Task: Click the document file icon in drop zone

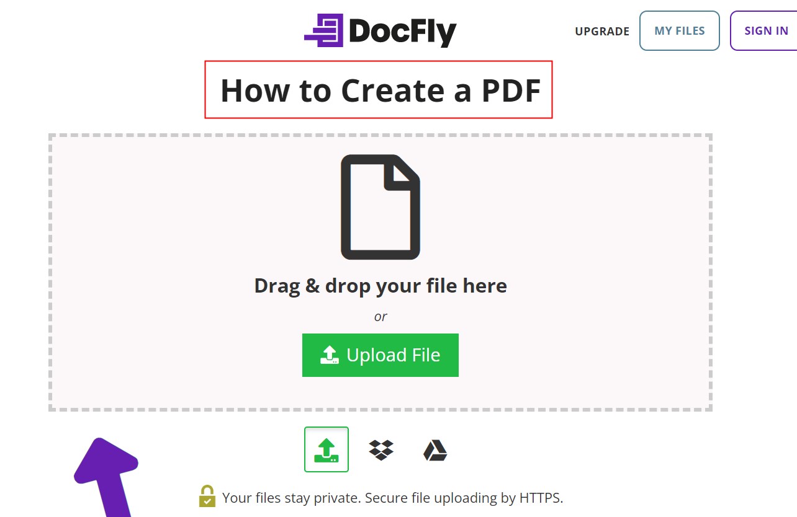Action: tap(380, 207)
